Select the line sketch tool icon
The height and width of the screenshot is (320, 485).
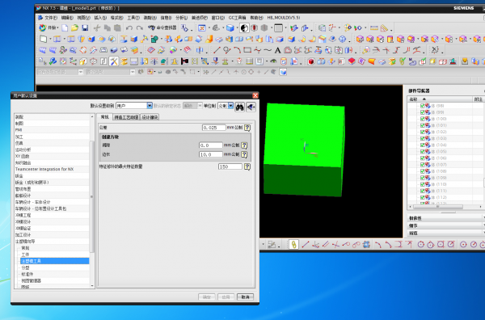tap(217, 50)
